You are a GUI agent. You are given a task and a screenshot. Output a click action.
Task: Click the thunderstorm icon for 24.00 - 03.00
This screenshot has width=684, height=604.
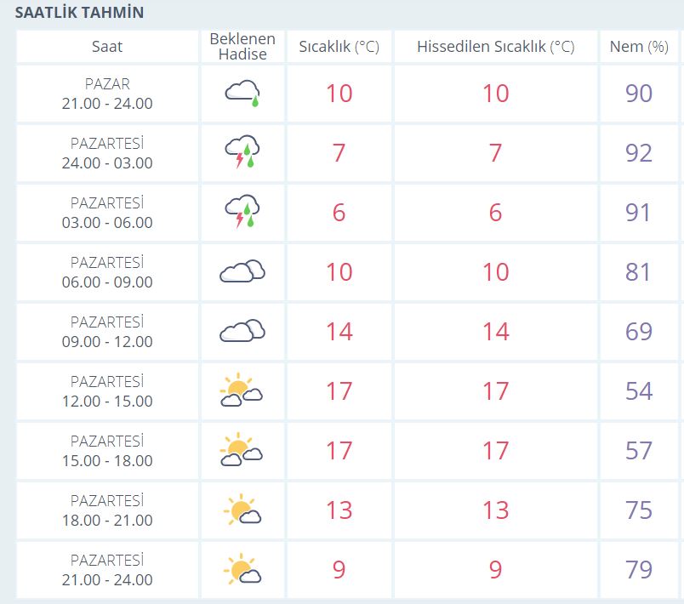click(x=242, y=151)
